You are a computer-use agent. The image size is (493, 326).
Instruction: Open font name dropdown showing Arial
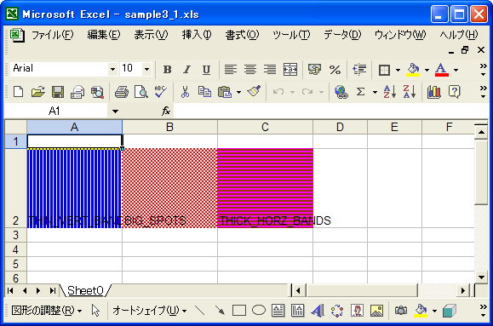112,69
